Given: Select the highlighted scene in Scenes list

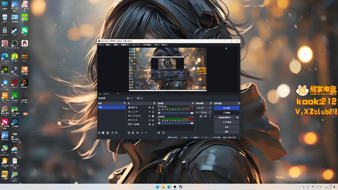Looking at the screenshot, I should tap(112, 107).
